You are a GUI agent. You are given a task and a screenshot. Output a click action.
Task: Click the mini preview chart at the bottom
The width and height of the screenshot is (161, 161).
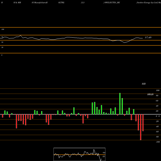[80, 154]
